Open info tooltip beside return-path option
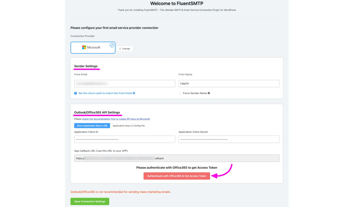The width and height of the screenshot is (355, 207). 134,93
